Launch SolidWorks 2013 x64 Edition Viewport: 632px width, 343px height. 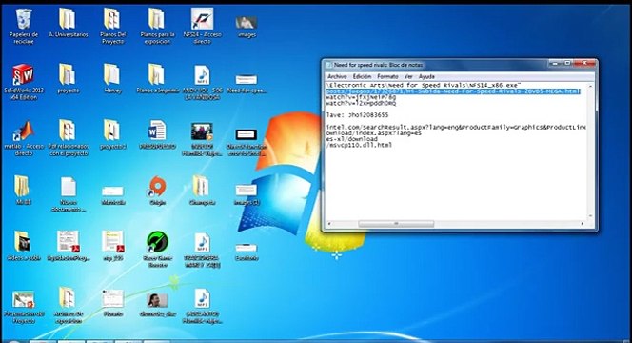[24, 82]
